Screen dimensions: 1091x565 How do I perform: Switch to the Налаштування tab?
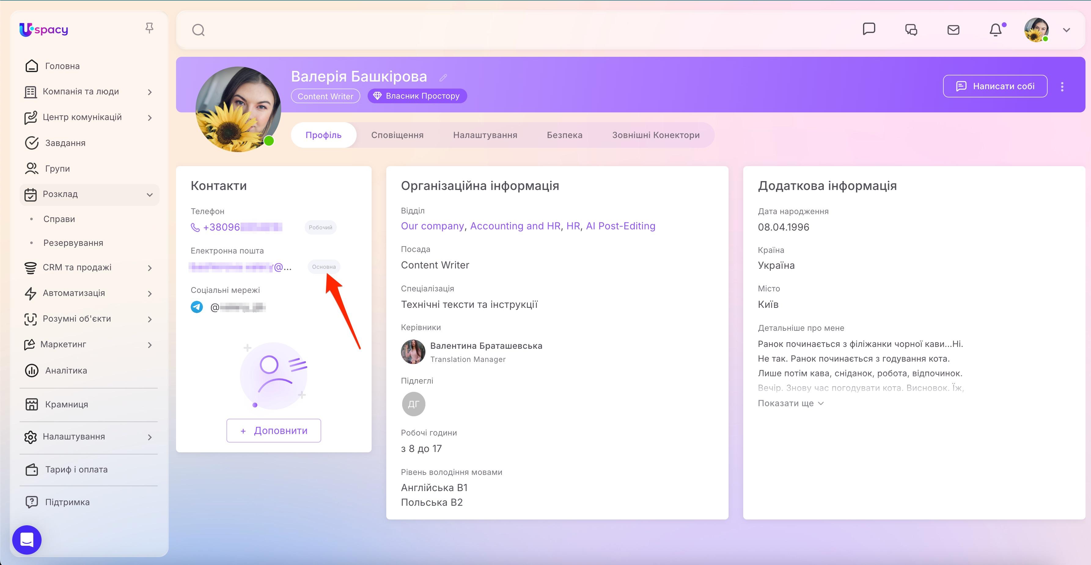[x=485, y=135]
